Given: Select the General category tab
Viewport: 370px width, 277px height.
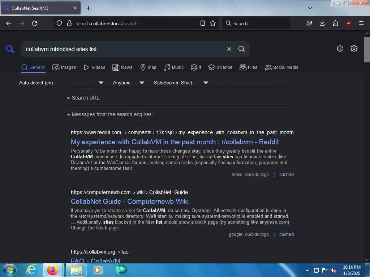Looking at the screenshot, I should (33, 67).
